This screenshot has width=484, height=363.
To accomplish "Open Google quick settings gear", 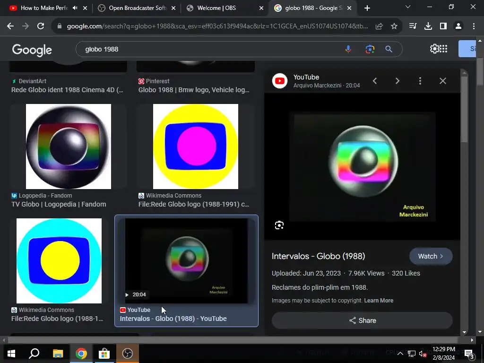I will (434, 49).
